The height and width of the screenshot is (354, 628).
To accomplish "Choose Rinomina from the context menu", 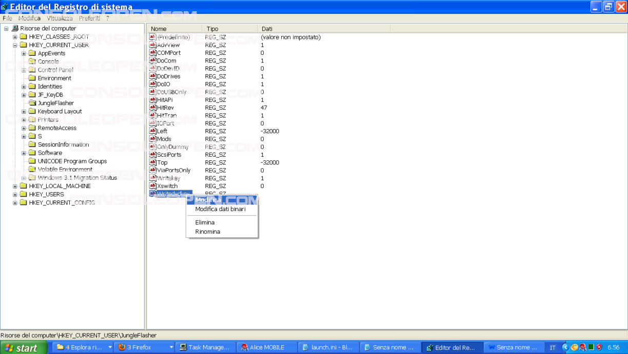I will (x=207, y=232).
